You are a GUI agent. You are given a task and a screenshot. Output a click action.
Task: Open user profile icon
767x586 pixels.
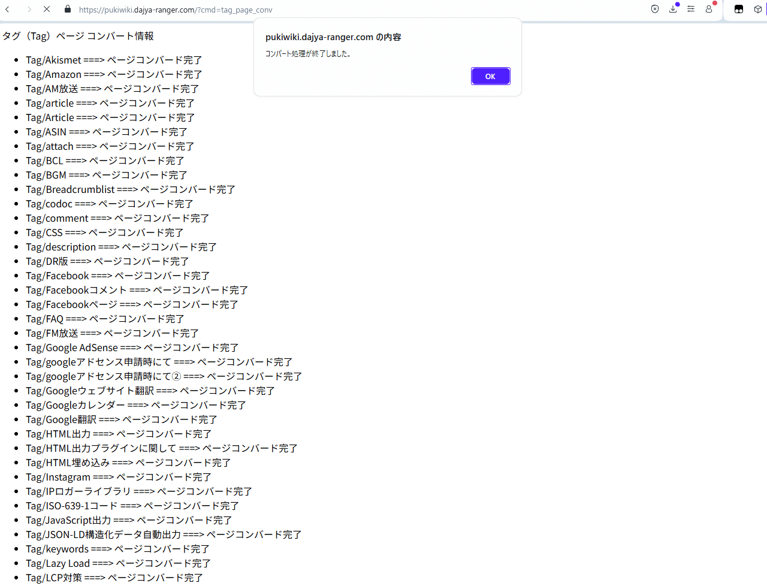click(709, 9)
